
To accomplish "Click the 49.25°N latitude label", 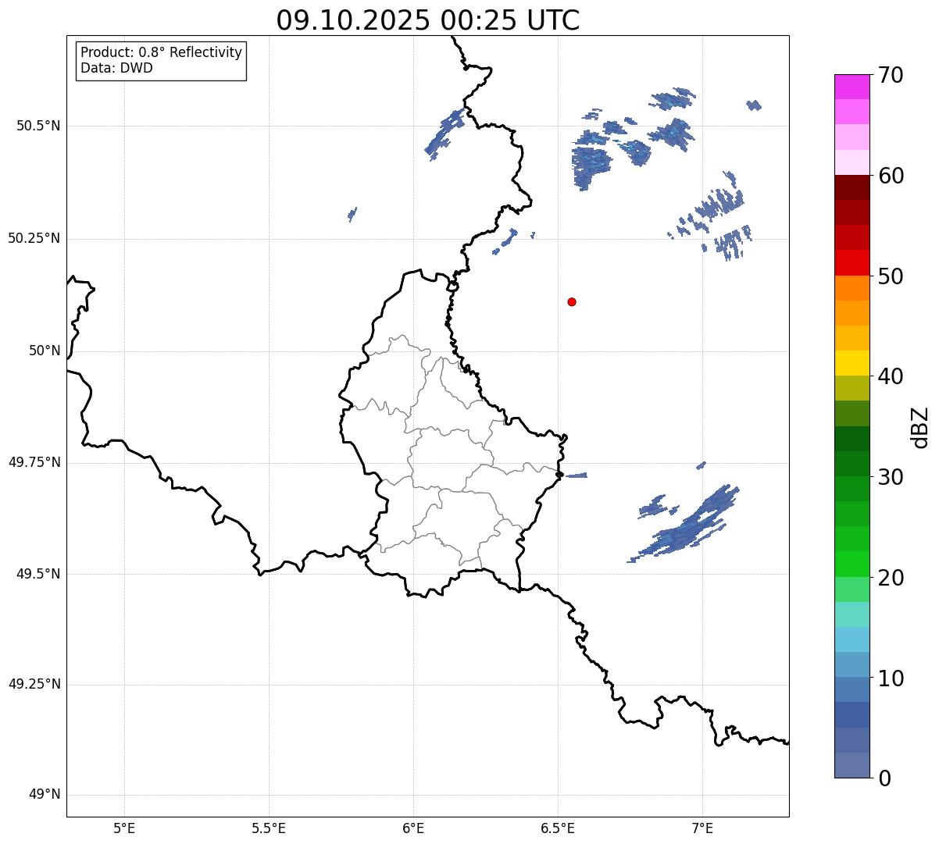I will 34,684.
